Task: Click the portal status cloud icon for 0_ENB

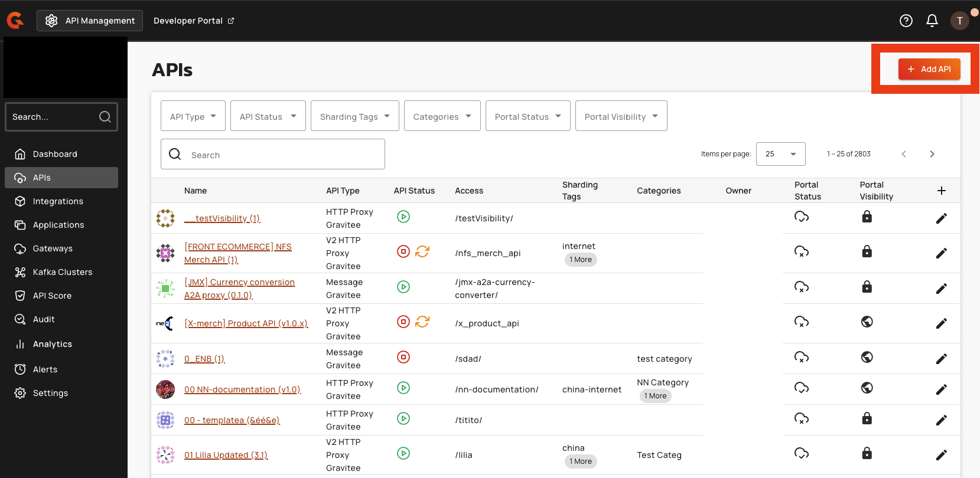Action: [801, 357]
